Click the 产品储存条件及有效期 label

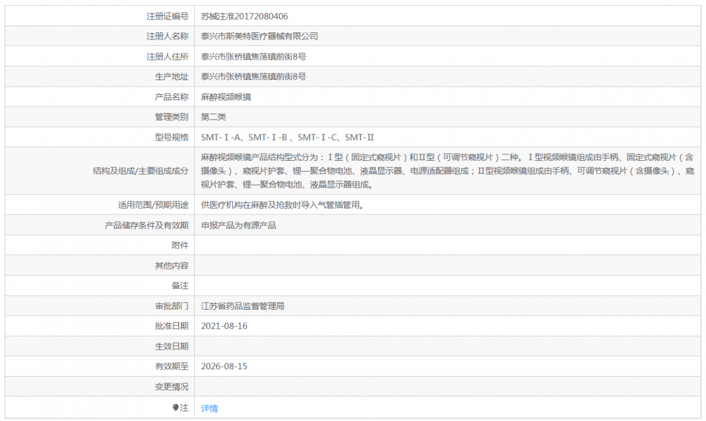(146, 225)
